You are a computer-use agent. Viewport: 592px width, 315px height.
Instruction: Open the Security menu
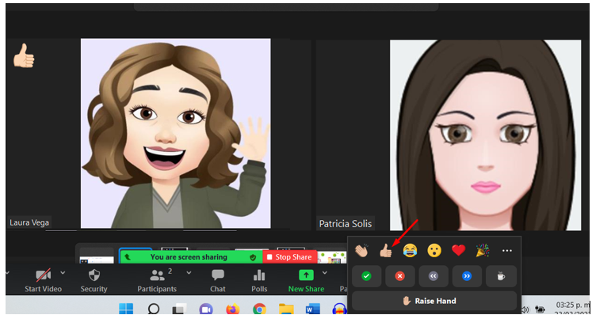[94, 281]
